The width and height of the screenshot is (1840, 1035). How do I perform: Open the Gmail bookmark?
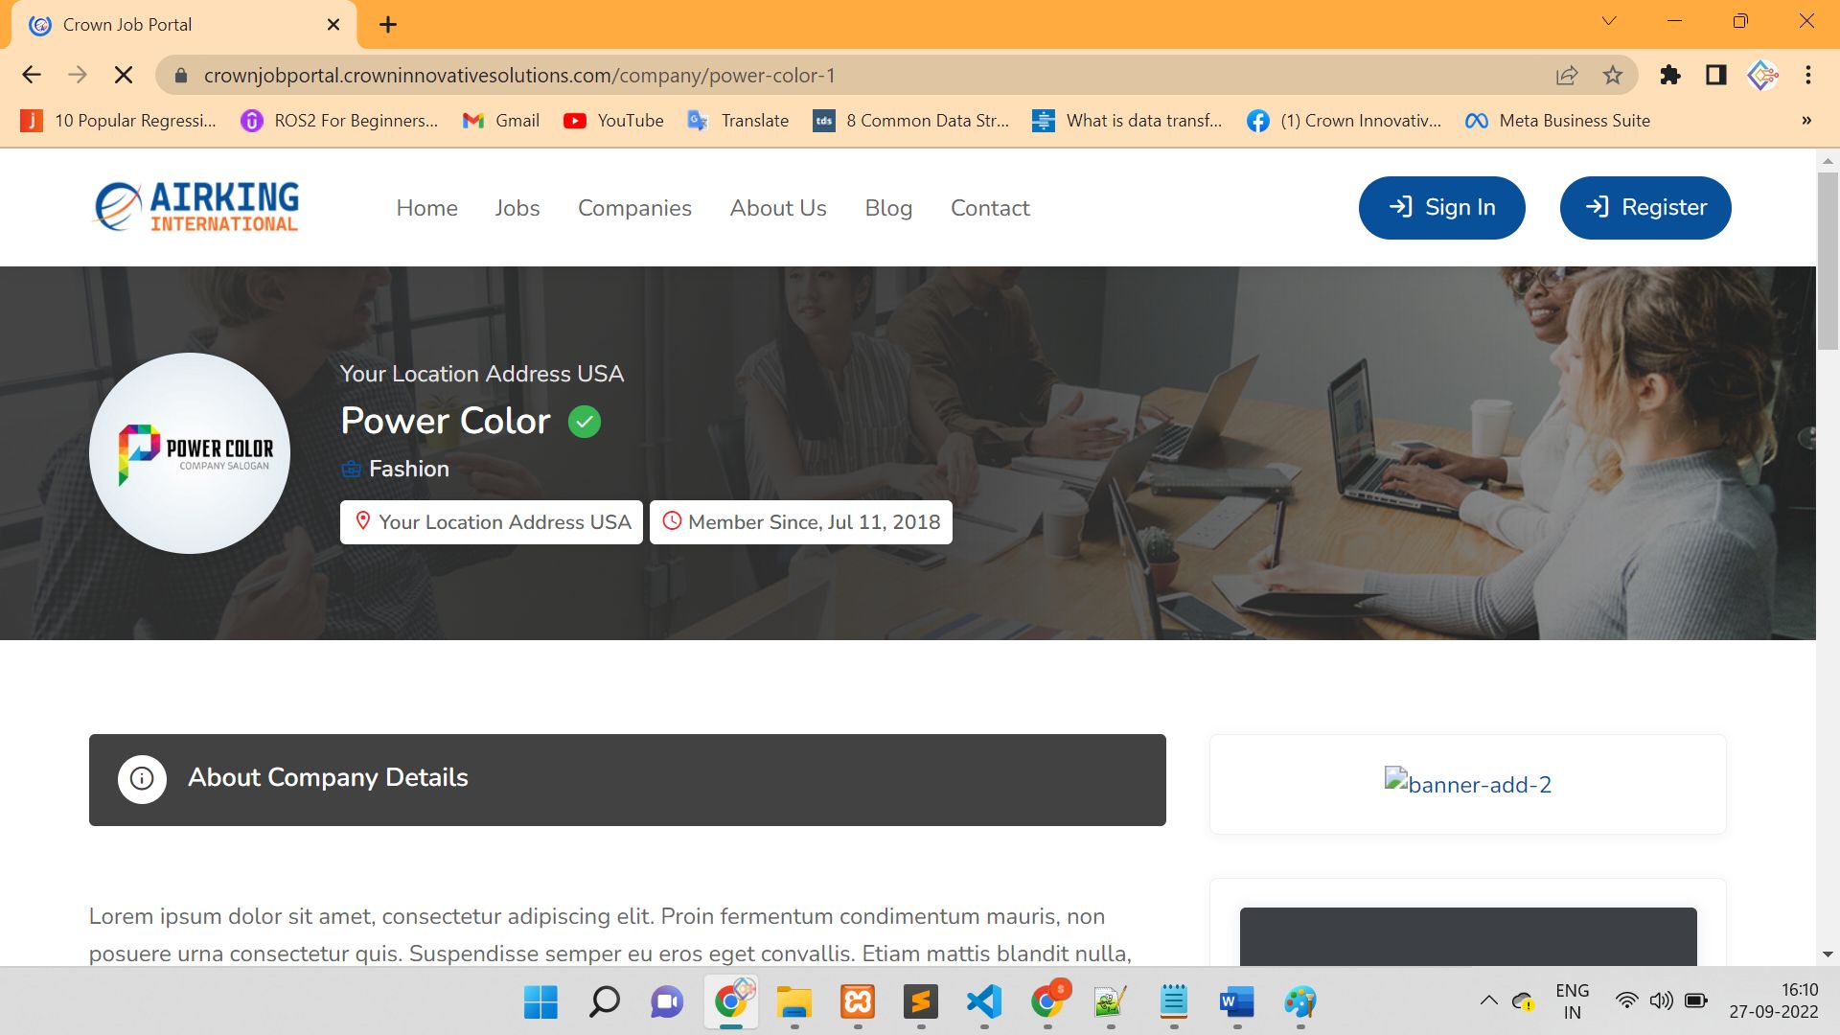(501, 121)
